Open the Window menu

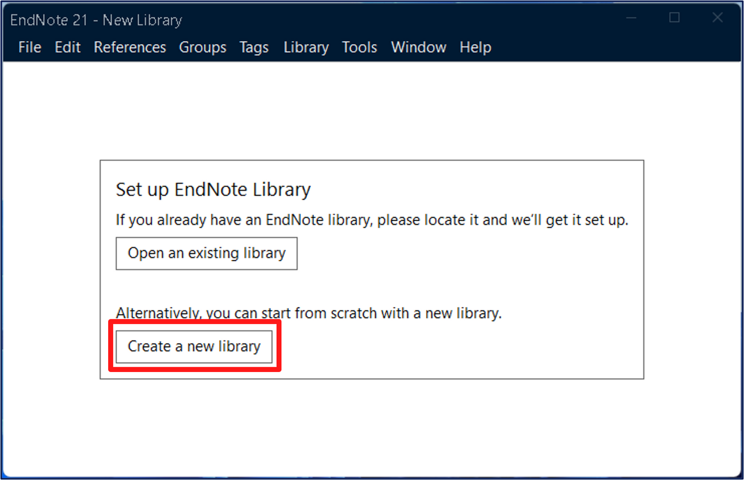[419, 48]
